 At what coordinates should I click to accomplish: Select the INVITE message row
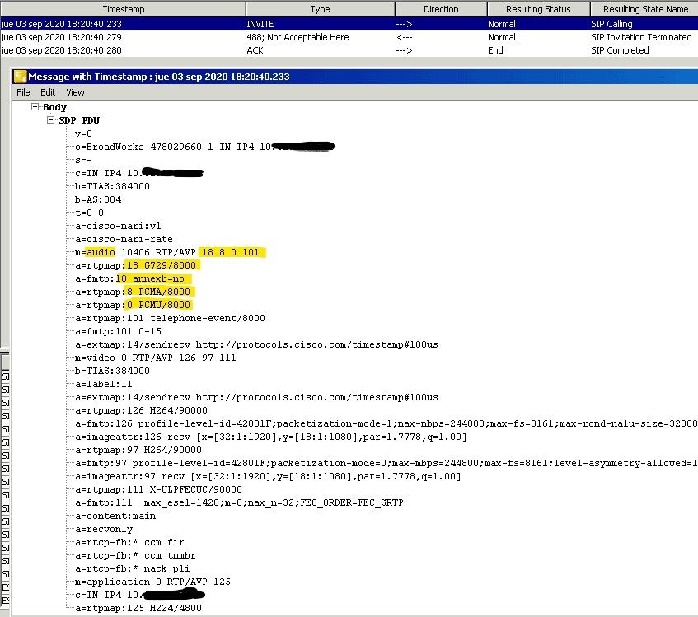click(330, 24)
